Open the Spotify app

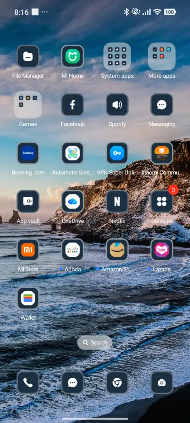point(117,105)
